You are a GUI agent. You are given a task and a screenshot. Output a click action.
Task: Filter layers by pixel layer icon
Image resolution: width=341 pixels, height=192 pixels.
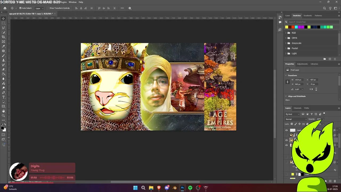pyautogui.click(x=303, y=114)
